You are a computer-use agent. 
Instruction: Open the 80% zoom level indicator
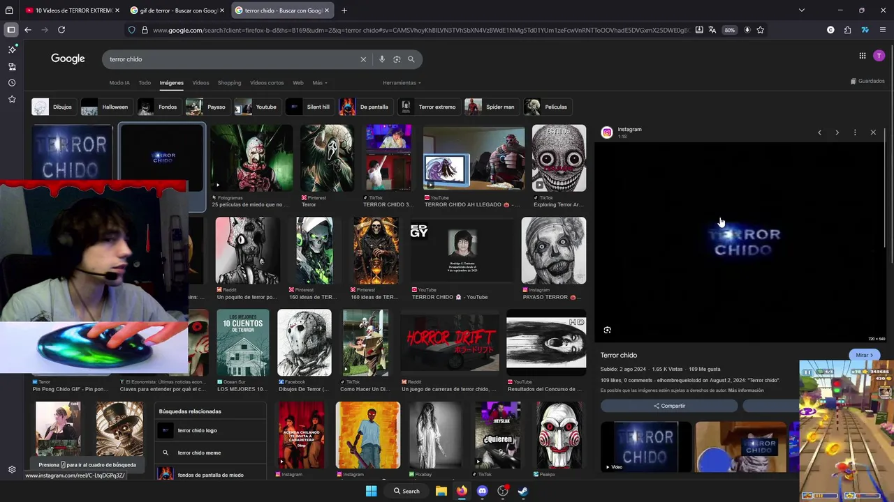(729, 30)
